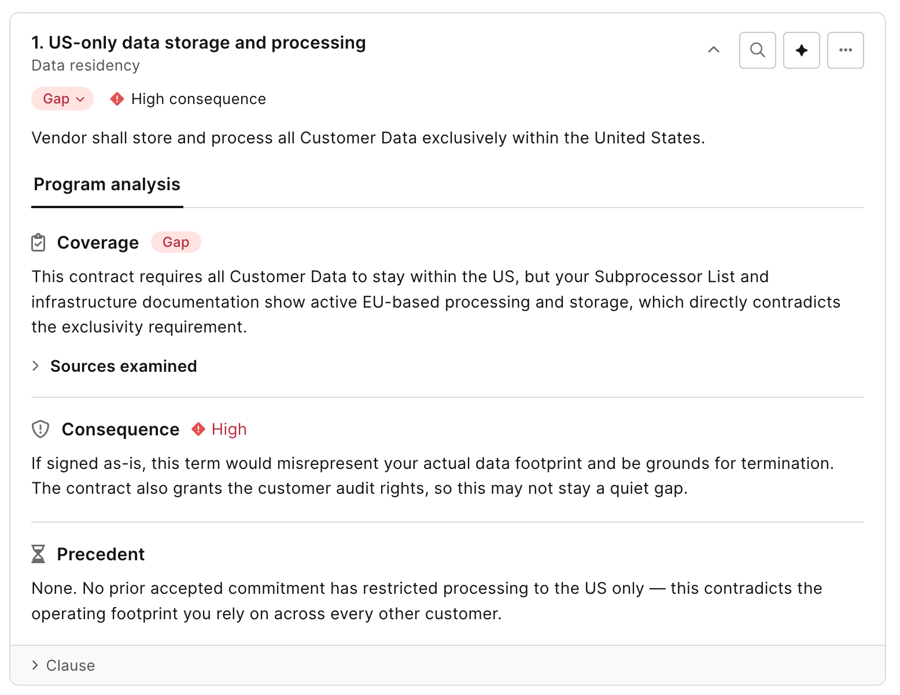Click the Precedent heading
Image resolution: width=900 pixels, height=695 pixels.
(x=101, y=554)
